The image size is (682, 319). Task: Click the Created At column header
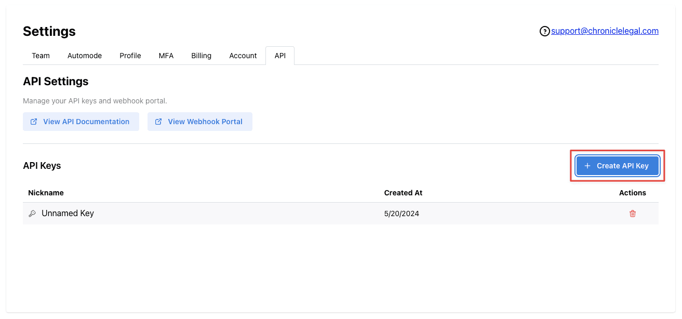click(x=403, y=192)
